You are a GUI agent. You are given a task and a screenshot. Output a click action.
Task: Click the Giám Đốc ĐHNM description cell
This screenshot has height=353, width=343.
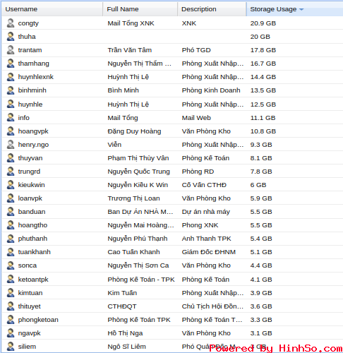(209, 252)
